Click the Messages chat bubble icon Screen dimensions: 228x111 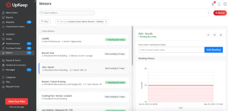[4, 70]
